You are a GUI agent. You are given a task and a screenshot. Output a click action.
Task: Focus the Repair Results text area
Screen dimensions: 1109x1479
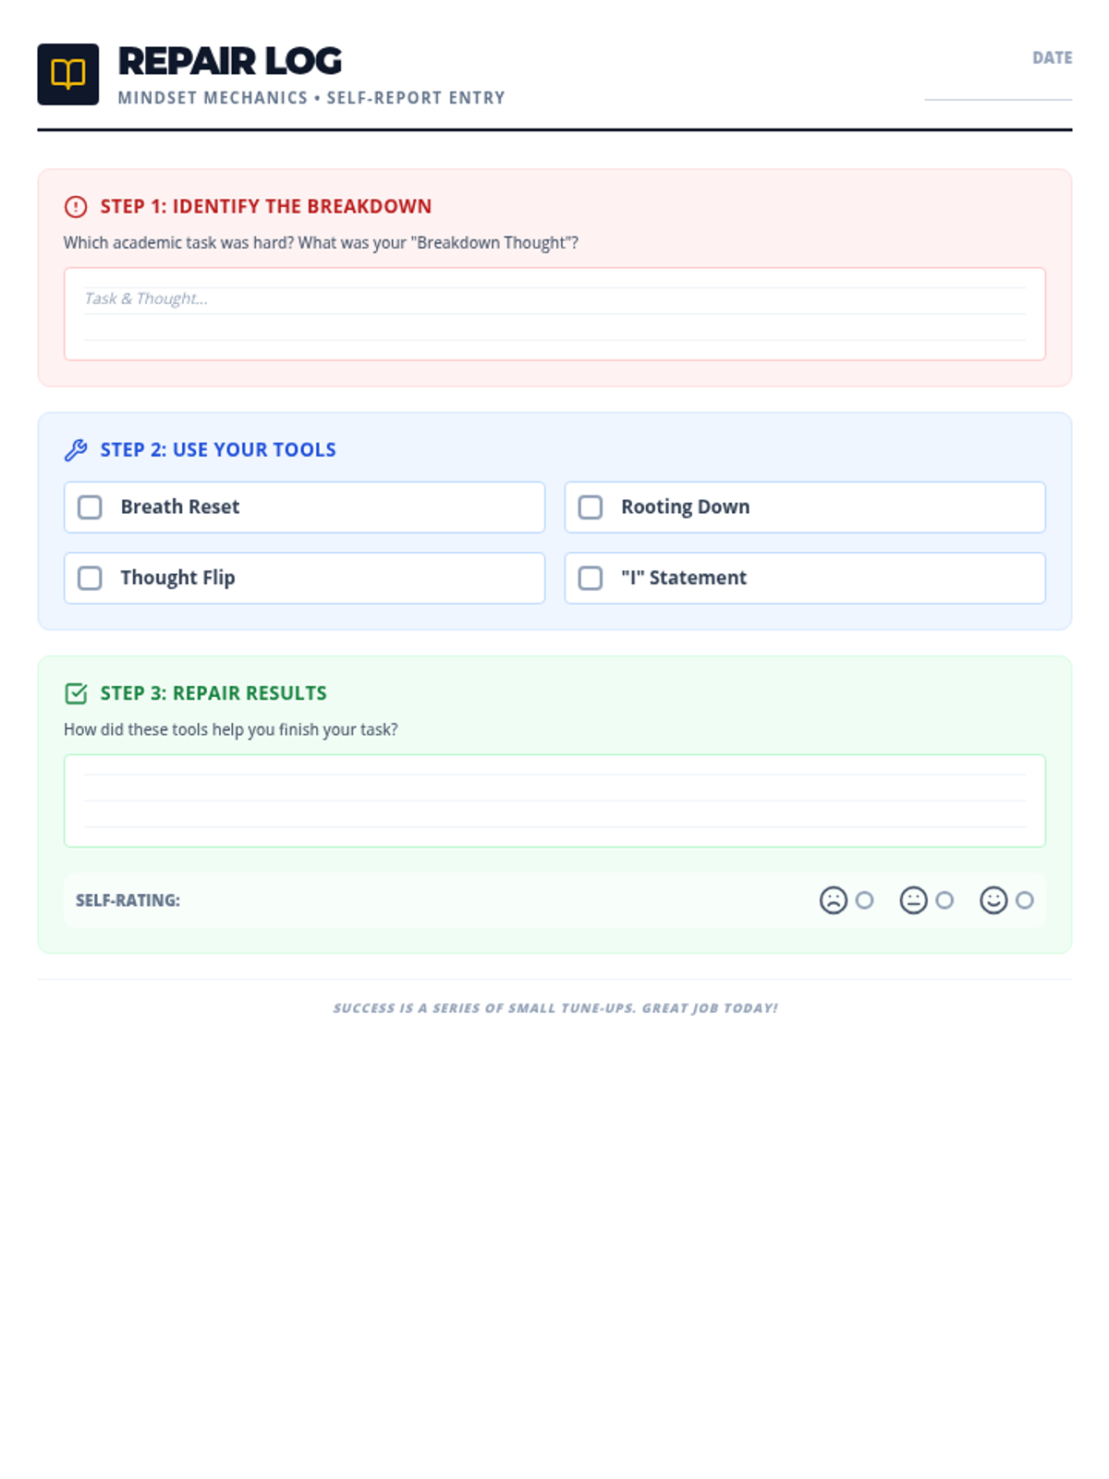click(554, 801)
